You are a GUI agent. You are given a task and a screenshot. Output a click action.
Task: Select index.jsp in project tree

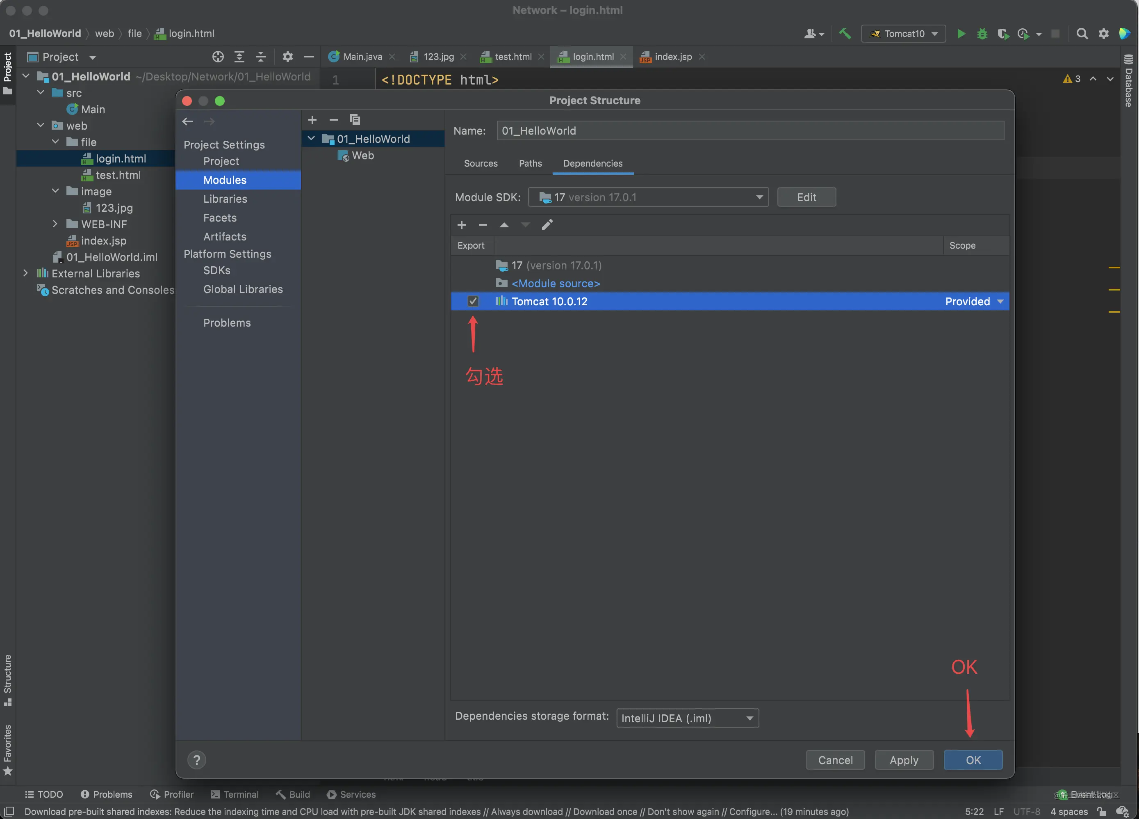96,241
